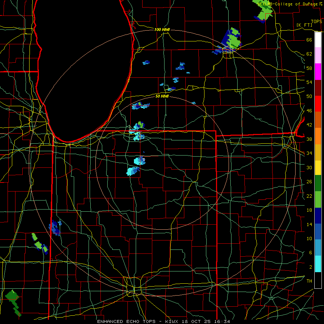
Task: Select the yellow legend swatch
Action: tap(318, 167)
